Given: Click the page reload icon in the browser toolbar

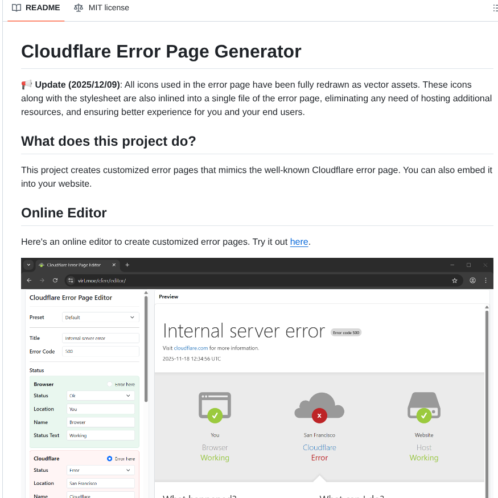Looking at the screenshot, I should tap(55, 280).
